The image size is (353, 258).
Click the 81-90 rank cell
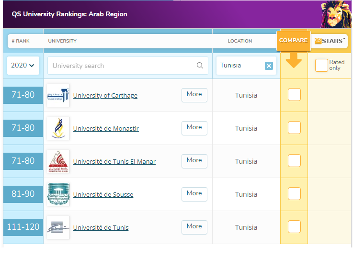click(23, 194)
